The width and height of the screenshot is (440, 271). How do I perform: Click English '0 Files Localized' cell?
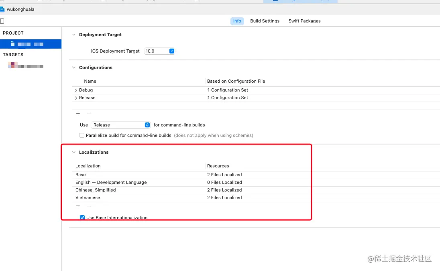click(x=224, y=182)
